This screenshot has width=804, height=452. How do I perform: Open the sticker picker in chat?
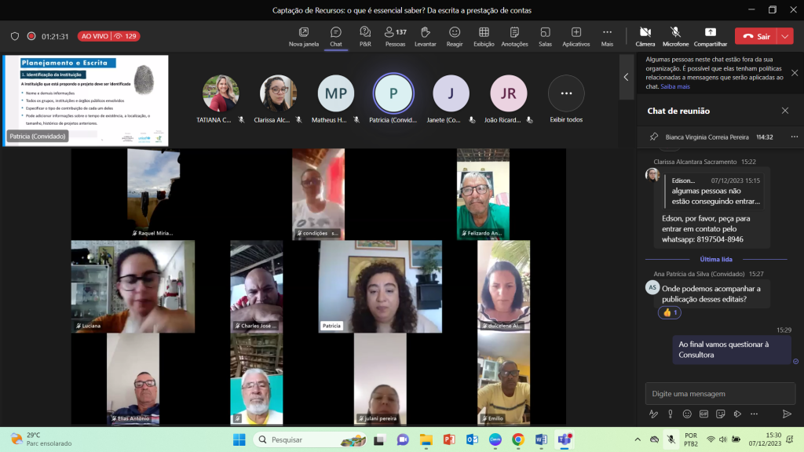(x=721, y=414)
